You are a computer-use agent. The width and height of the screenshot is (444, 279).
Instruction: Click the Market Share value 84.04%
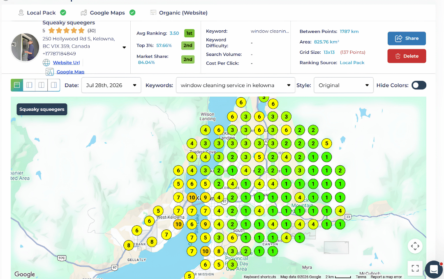[x=146, y=62]
